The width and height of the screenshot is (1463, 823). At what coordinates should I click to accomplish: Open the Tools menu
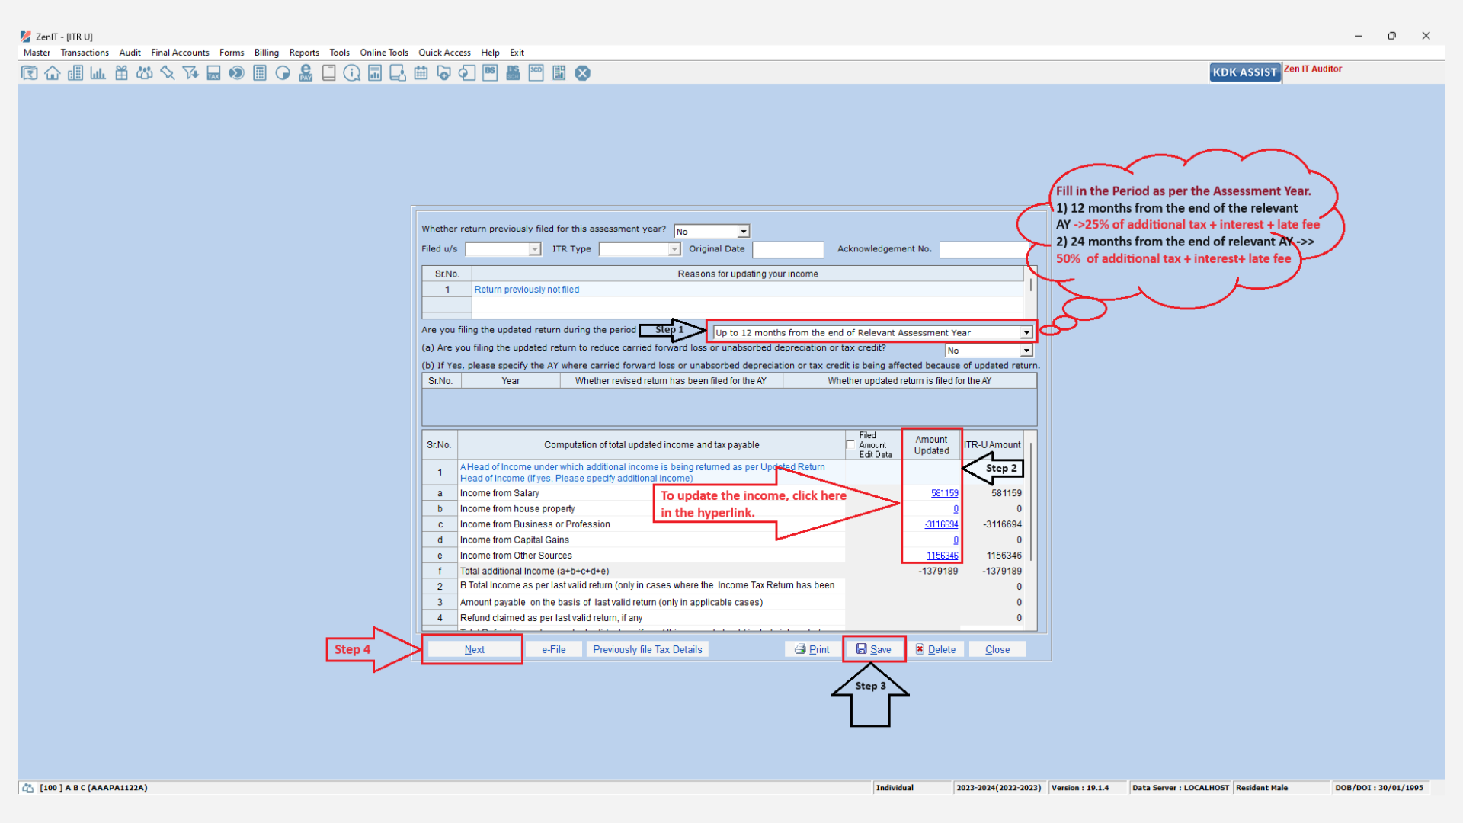(x=339, y=53)
